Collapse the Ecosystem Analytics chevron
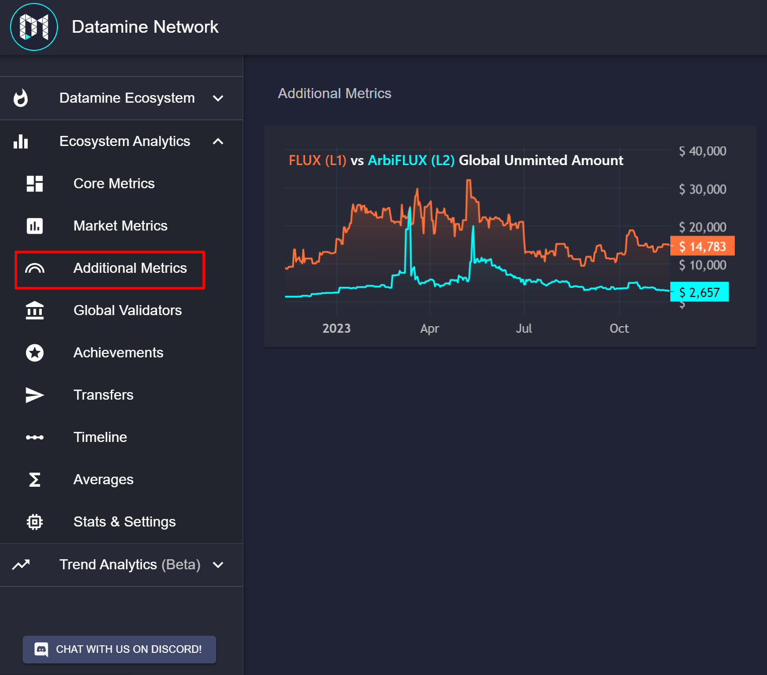Image resolution: width=767 pixels, height=675 pixels. pos(218,141)
